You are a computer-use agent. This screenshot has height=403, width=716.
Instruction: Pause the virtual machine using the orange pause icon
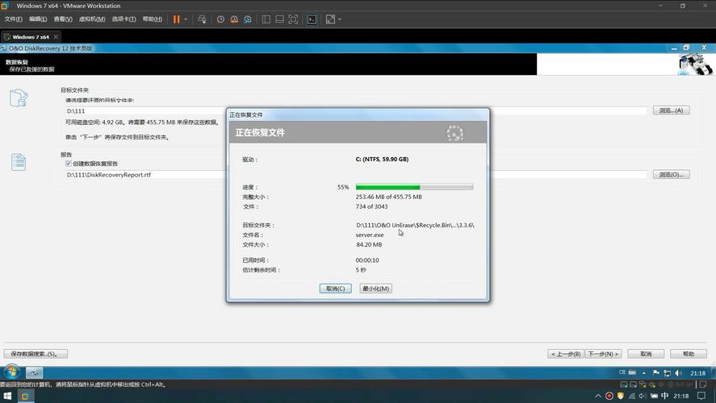(x=176, y=19)
